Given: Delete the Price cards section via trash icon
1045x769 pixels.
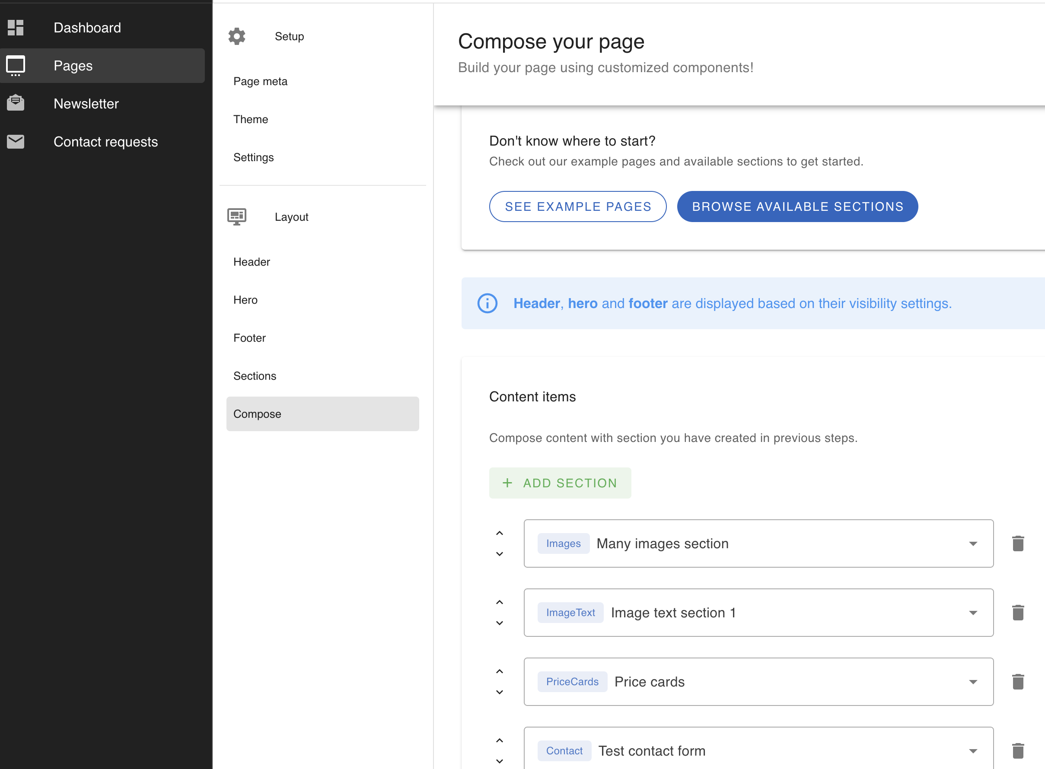Looking at the screenshot, I should [1018, 681].
